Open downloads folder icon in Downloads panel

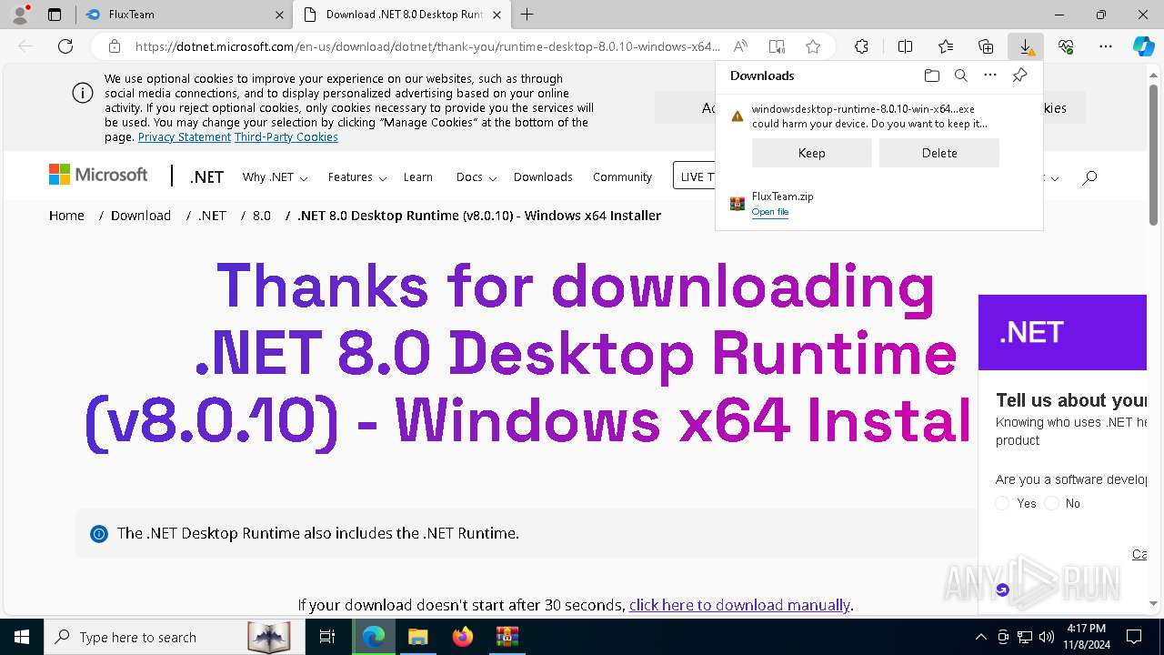pos(931,76)
